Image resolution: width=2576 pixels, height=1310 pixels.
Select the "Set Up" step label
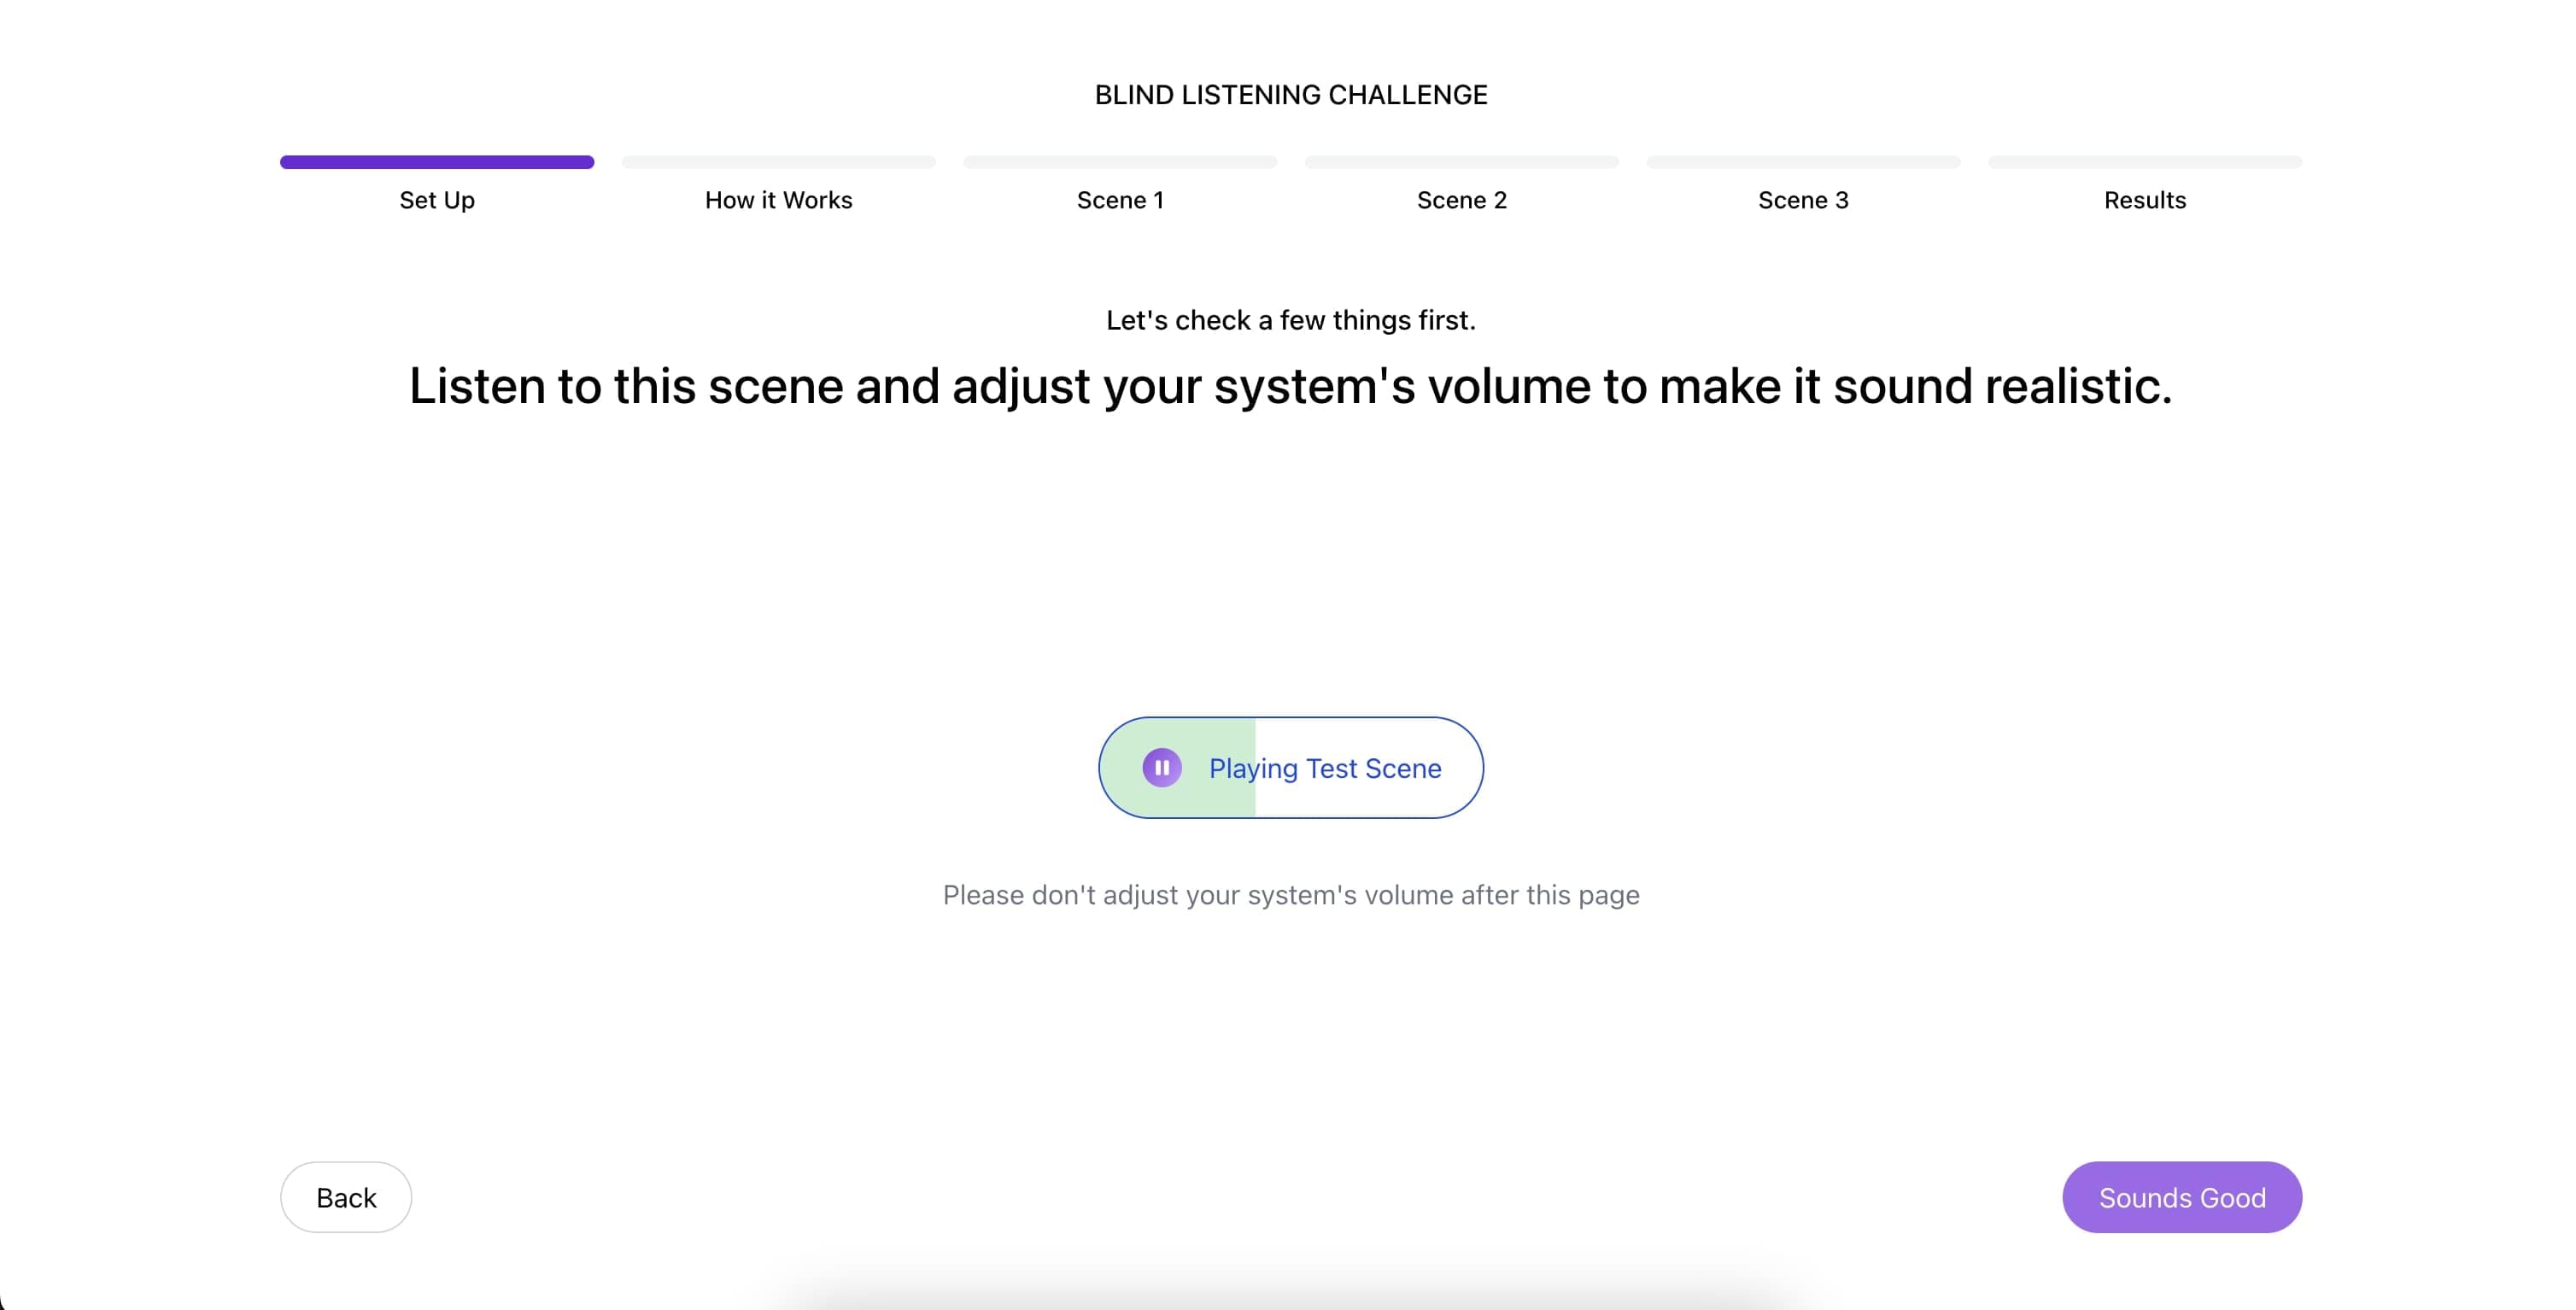click(x=436, y=200)
